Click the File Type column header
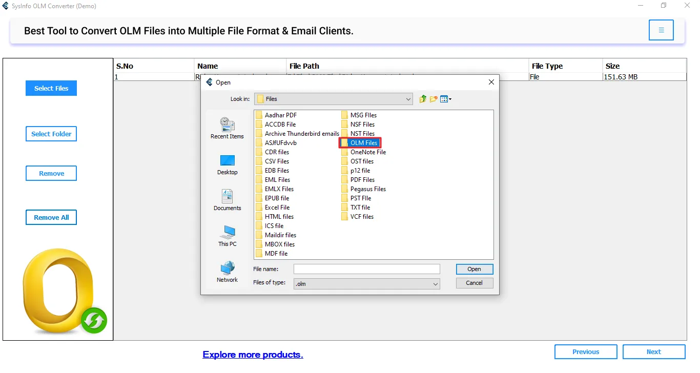Screen dimensions: 700x373 pos(566,66)
